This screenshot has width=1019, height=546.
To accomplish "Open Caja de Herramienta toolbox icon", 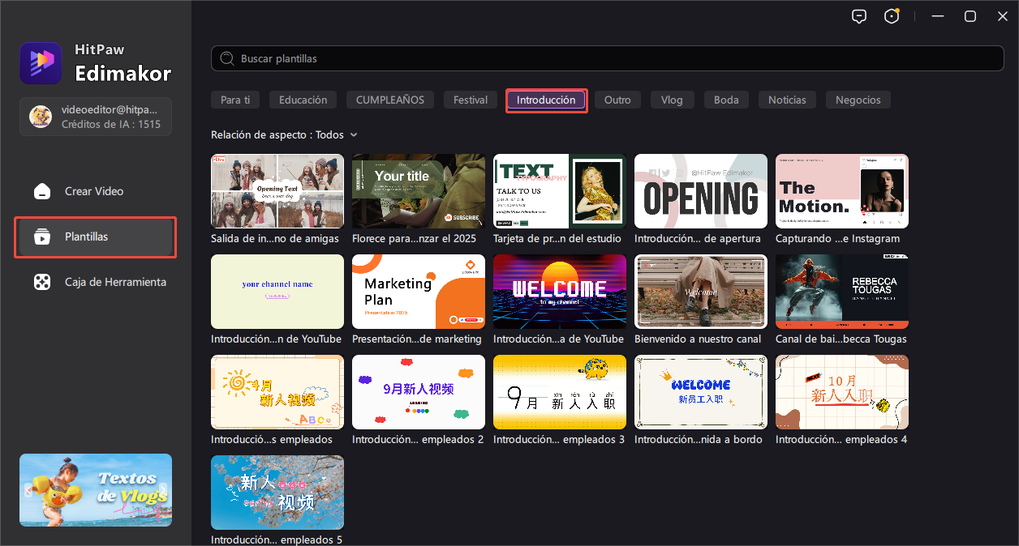I will (x=41, y=283).
